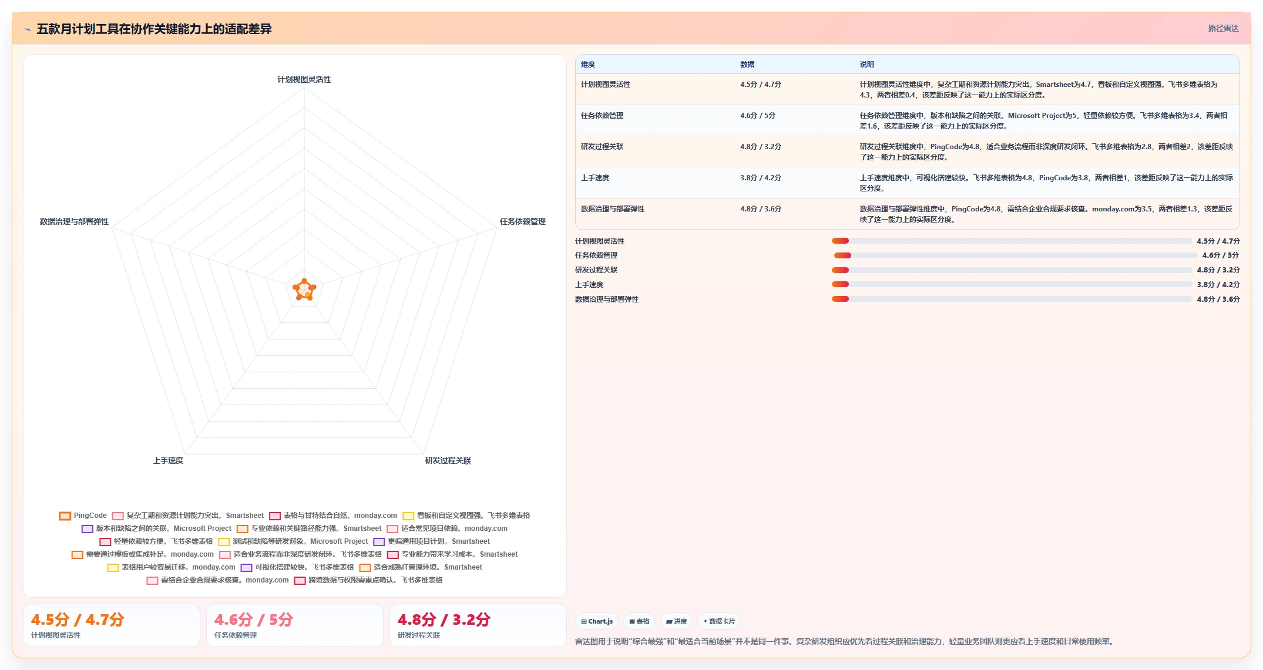
Task: Toggle legend item 看板和自定义视图强。飞书多维表格
Action: [466, 516]
